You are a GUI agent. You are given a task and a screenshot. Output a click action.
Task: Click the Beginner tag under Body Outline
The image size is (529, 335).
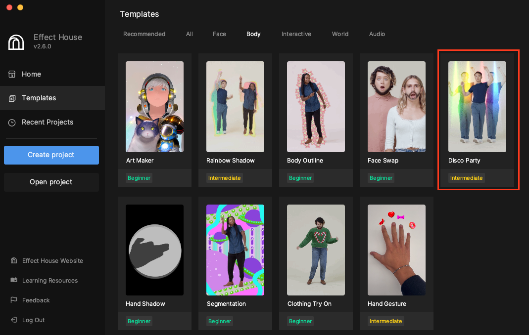point(300,178)
